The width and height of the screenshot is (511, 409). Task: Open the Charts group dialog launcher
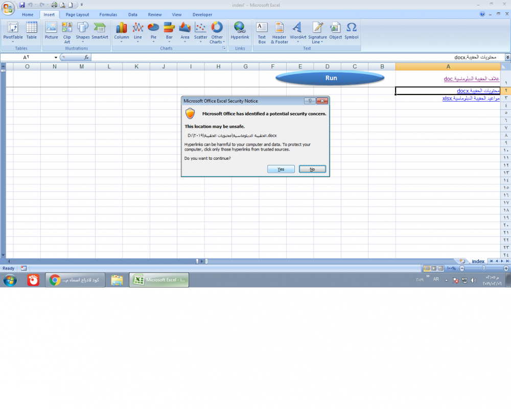pyautogui.click(x=224, y=48)
